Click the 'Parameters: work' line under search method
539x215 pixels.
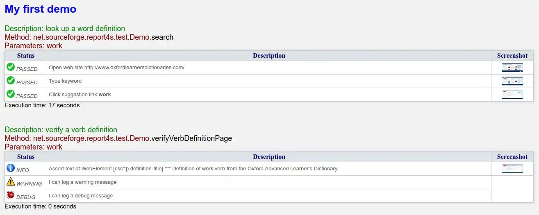click(33, 46)
